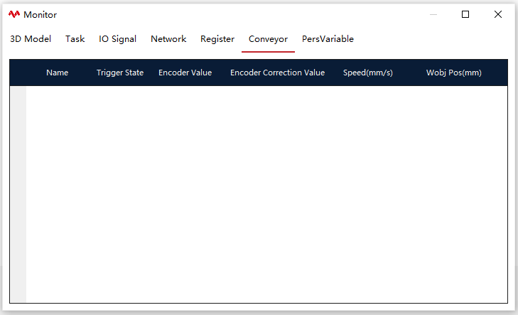Click the blank header corner cell

[18, 73]
